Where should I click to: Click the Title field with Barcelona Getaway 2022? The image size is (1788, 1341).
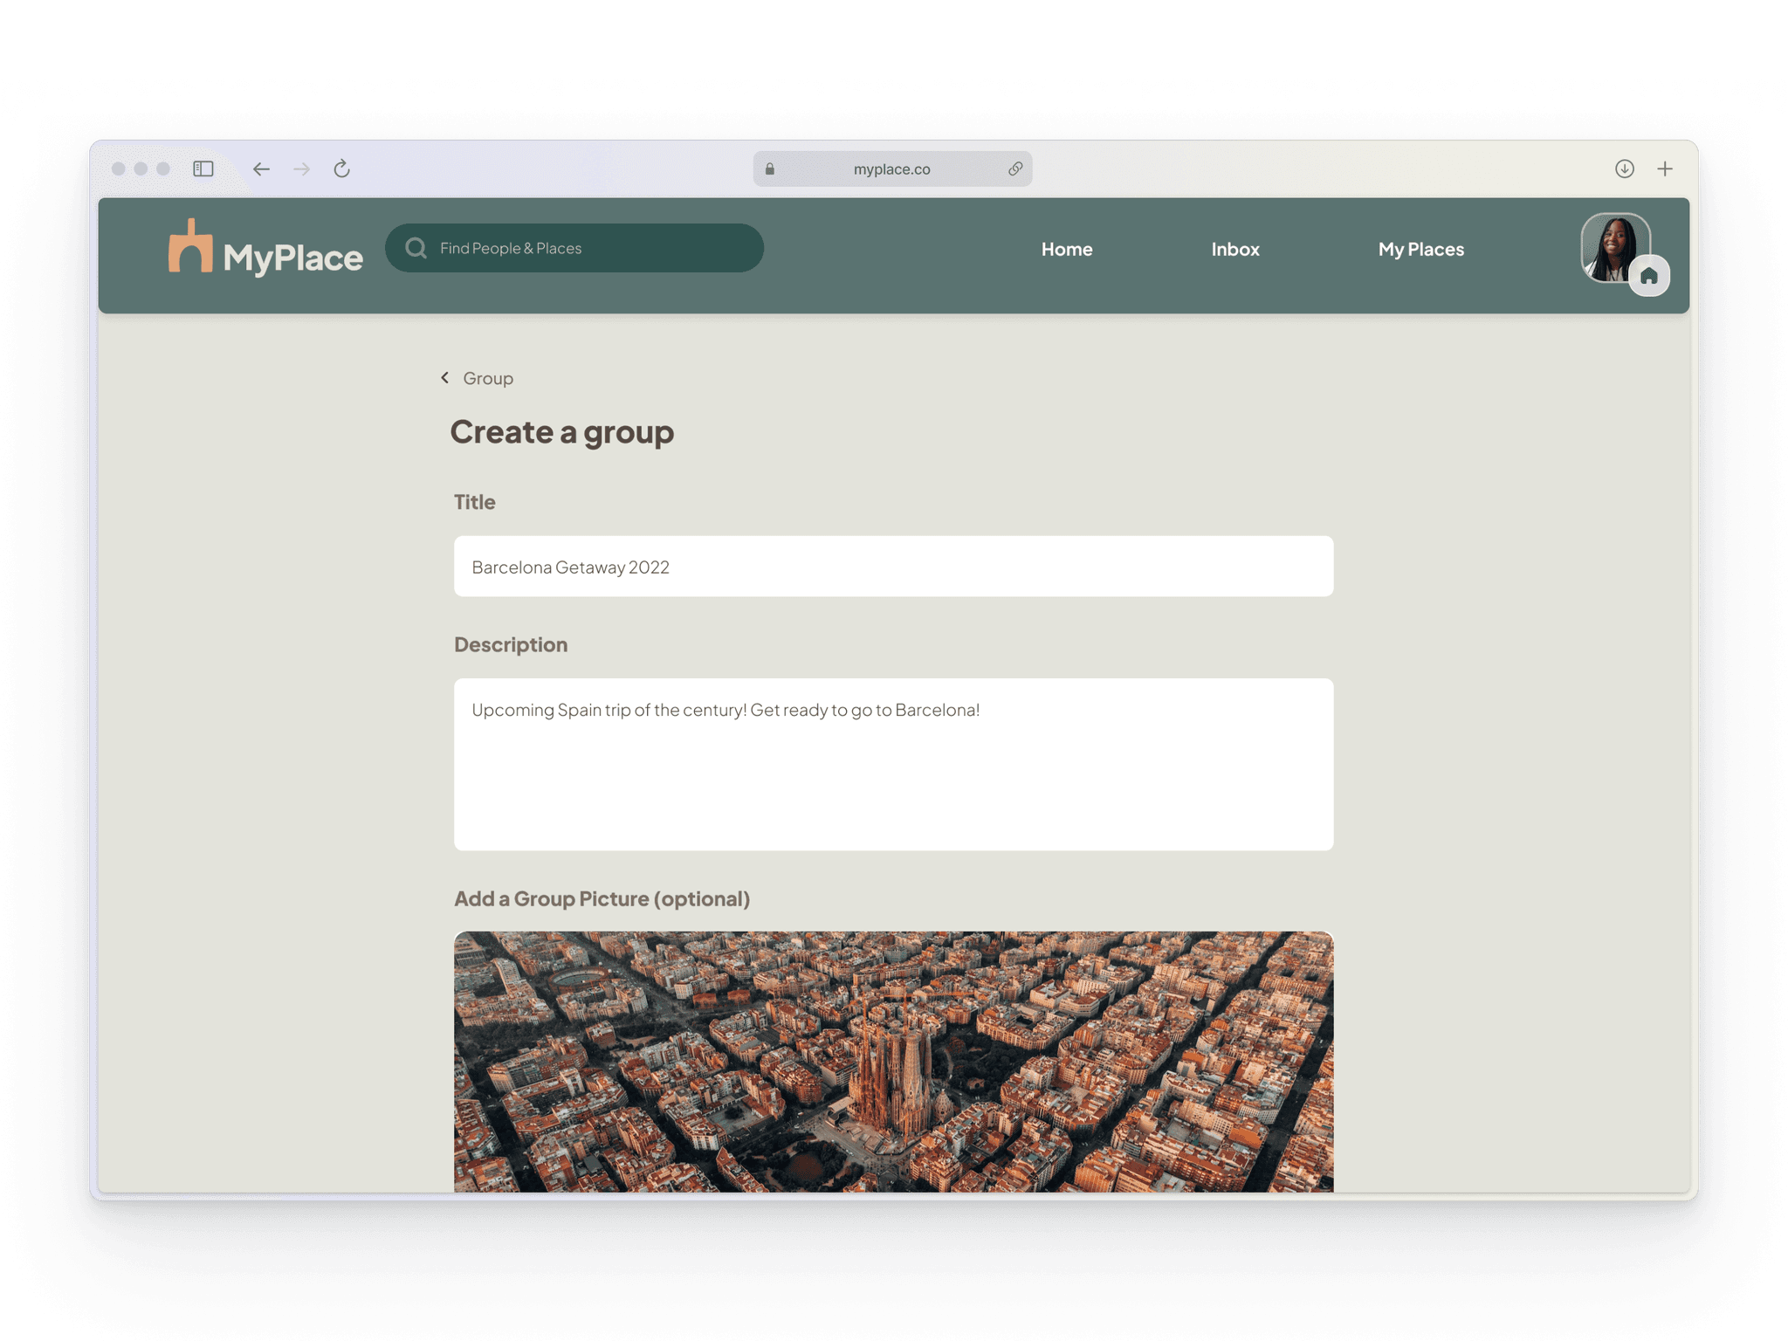coord(893,567)
